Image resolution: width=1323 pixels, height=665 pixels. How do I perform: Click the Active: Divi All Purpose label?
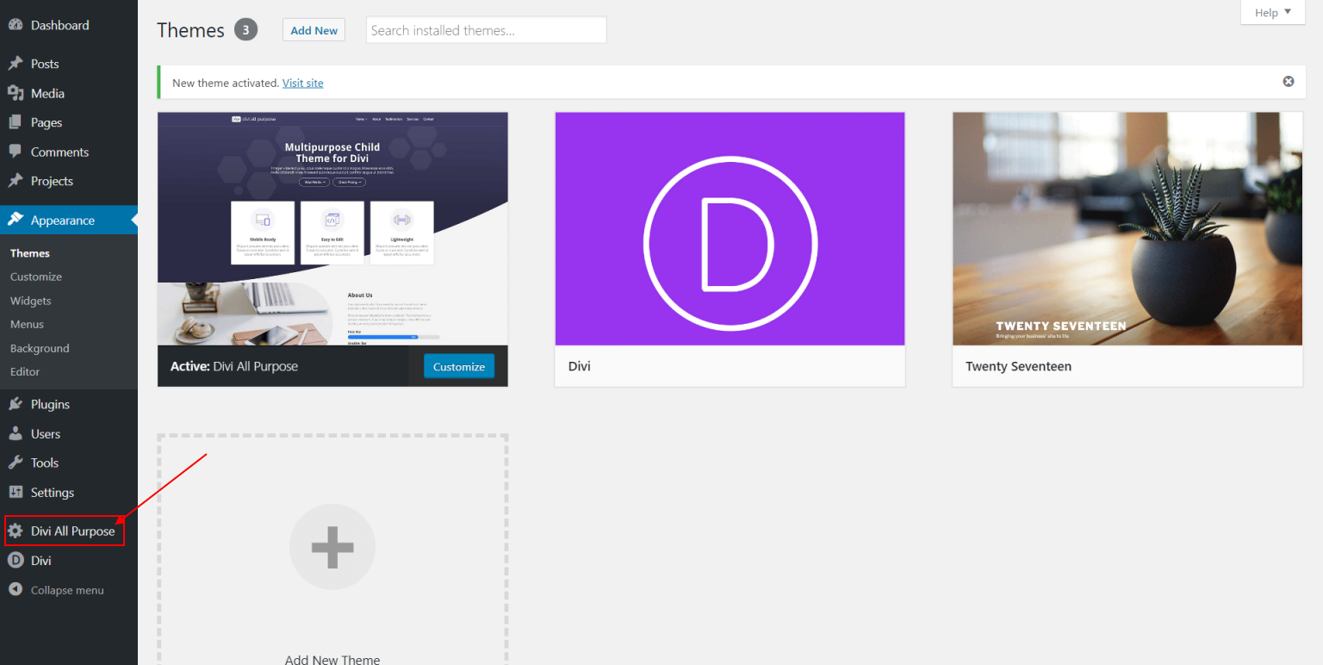point(234,366)
